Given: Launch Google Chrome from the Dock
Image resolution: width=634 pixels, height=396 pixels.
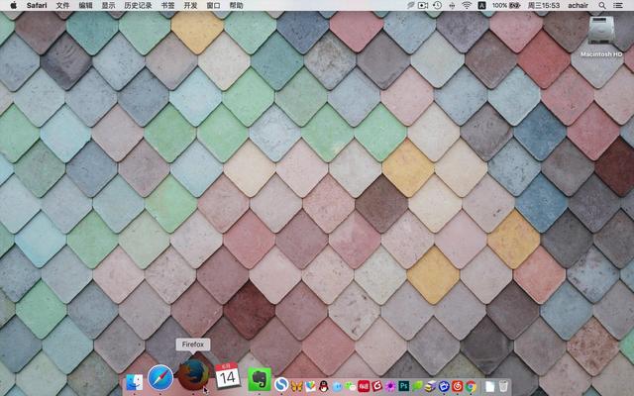Looking at the screenshot, I should pyautogui.click(x=471, y=386).
